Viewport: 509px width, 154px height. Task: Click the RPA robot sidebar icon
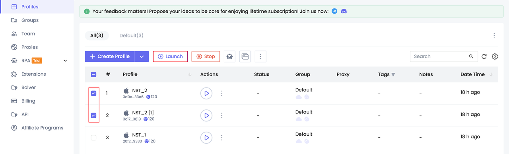pyautogui.click(x=14, y=60)
